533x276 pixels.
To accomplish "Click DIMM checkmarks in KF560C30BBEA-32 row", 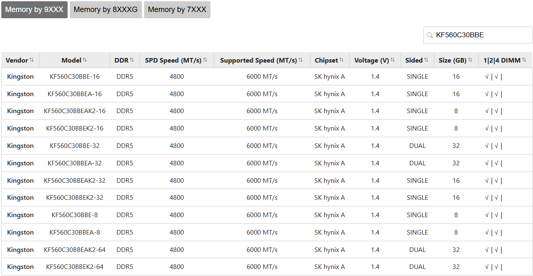I will (494, 163).
